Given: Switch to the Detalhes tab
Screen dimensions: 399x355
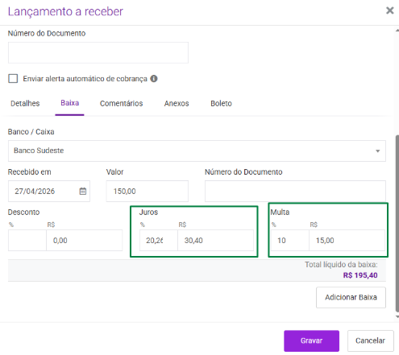Looking at the screenshot, I should click(25, 103).
